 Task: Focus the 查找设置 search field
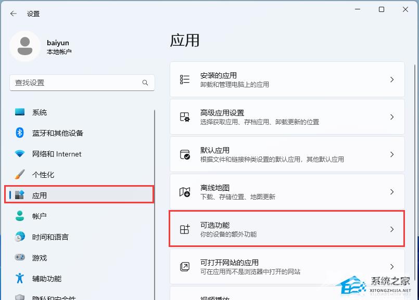[x=82, y=83]
